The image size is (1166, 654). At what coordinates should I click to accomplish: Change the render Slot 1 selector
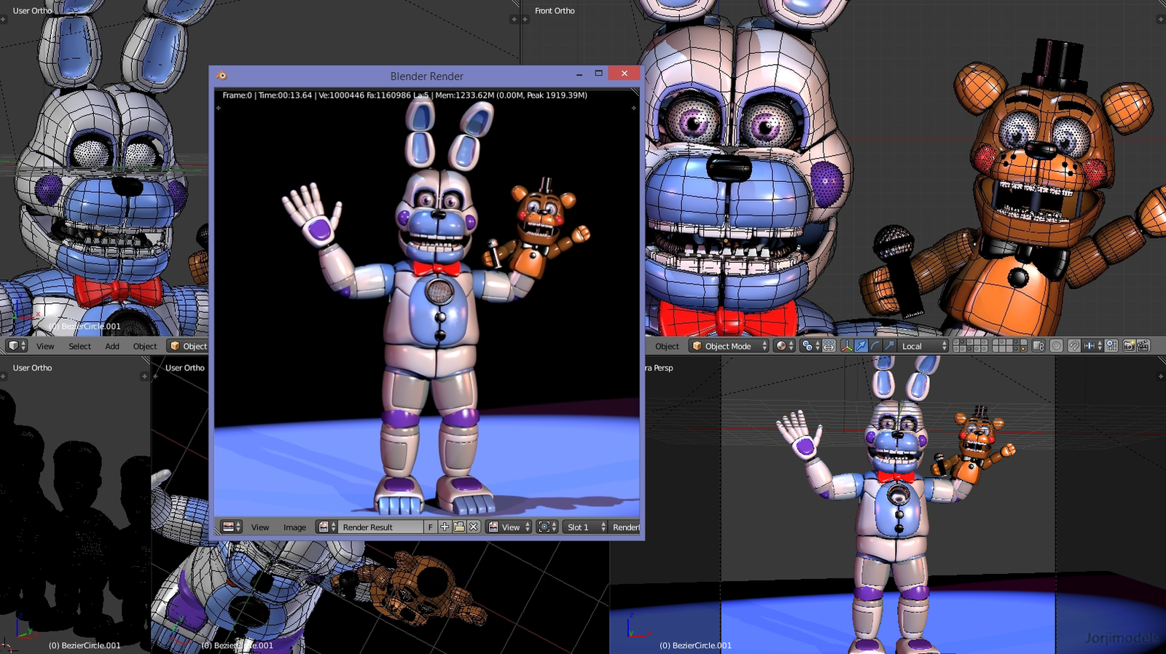pos(585,527)
